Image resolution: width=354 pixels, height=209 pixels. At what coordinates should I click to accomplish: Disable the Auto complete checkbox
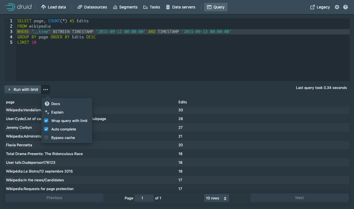click(46, 129)
